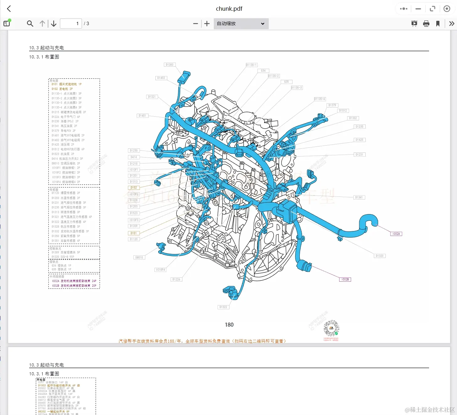Activate the presentation view icon beside the printer
Viewport: 457px width, 415px height.
pos(414,23)
